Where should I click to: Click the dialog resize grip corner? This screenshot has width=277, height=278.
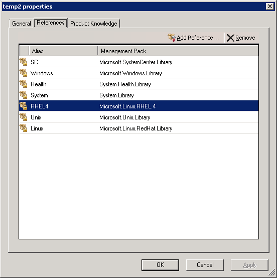click(x=272, y=273)
